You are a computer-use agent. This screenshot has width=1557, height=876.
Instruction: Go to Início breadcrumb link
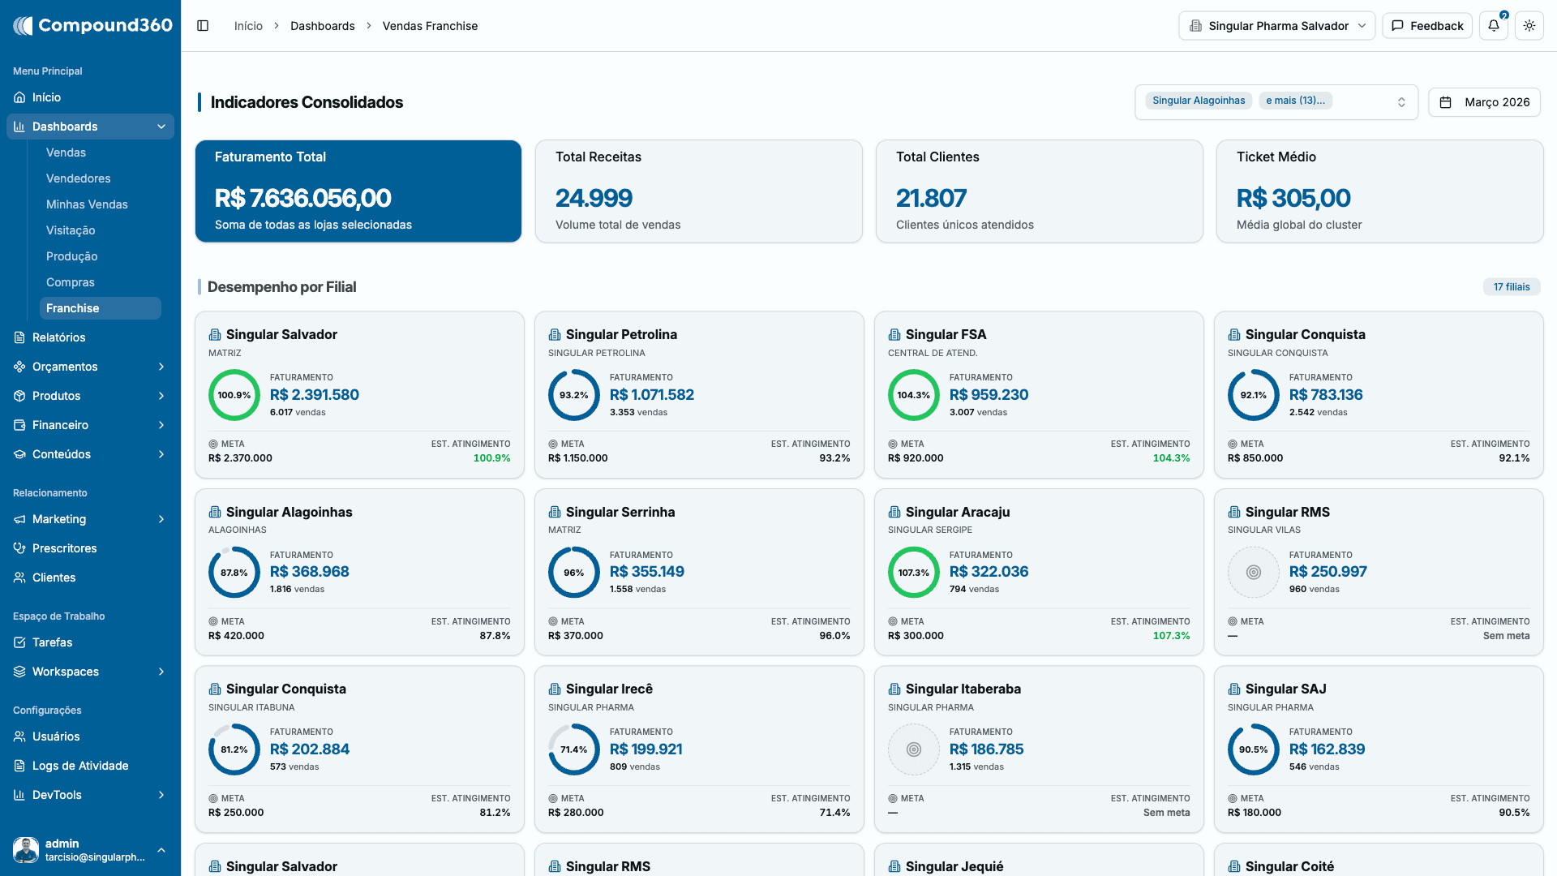click(x=248, y=26)
